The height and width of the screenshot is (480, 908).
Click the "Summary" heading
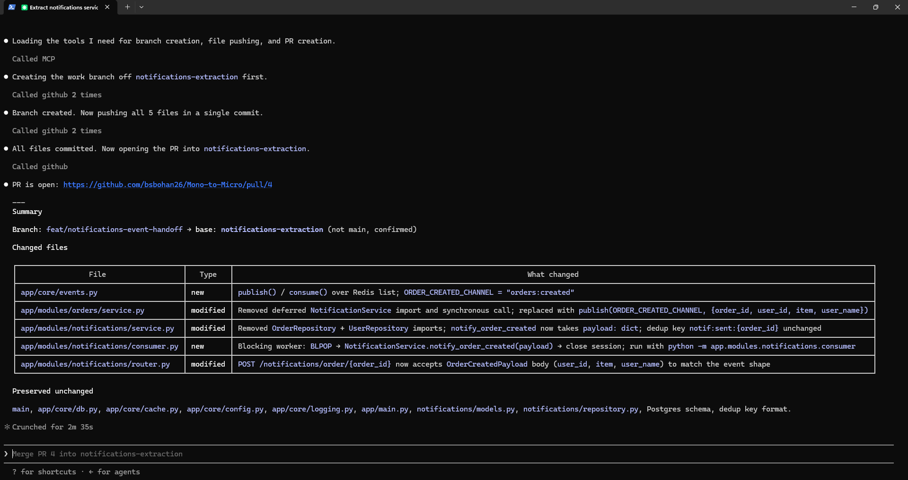(27, 212)
